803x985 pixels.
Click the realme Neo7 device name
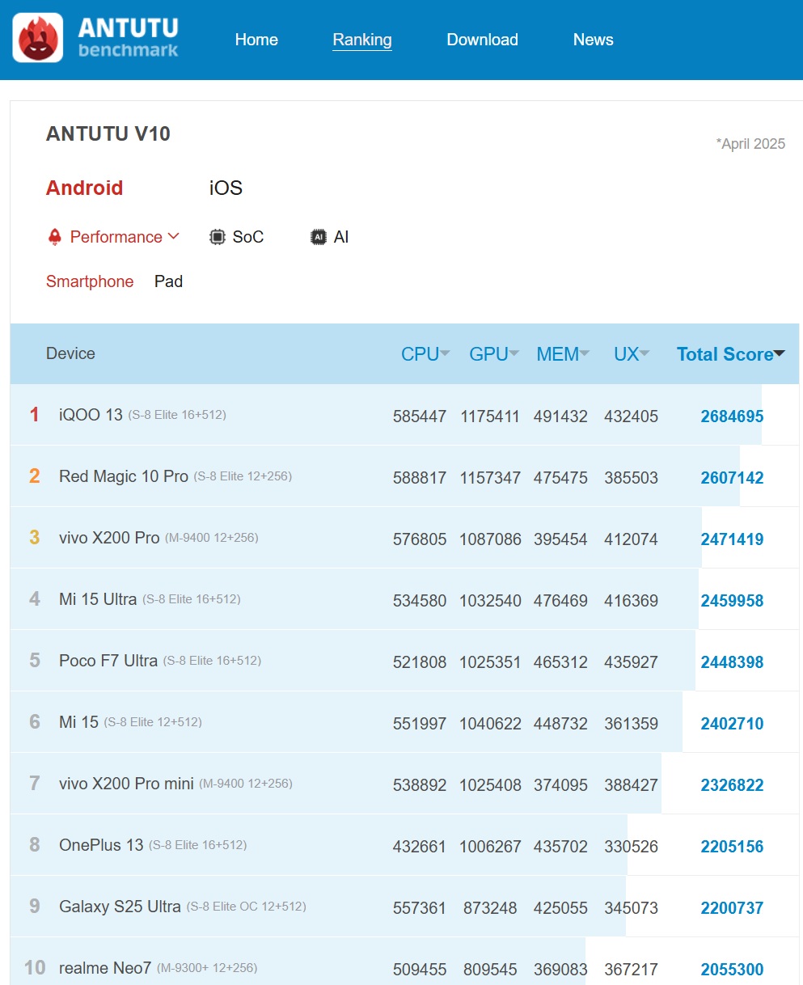point(105,968)
